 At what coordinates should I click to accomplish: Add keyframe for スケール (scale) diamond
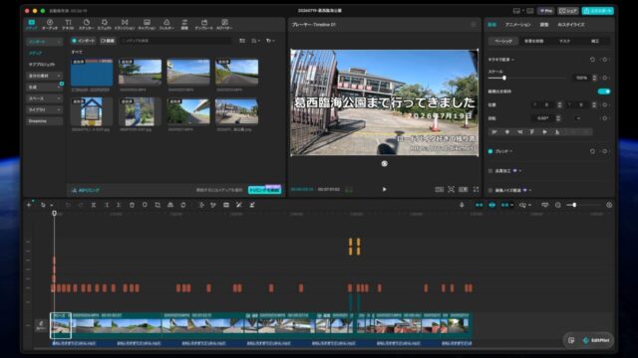605,78
